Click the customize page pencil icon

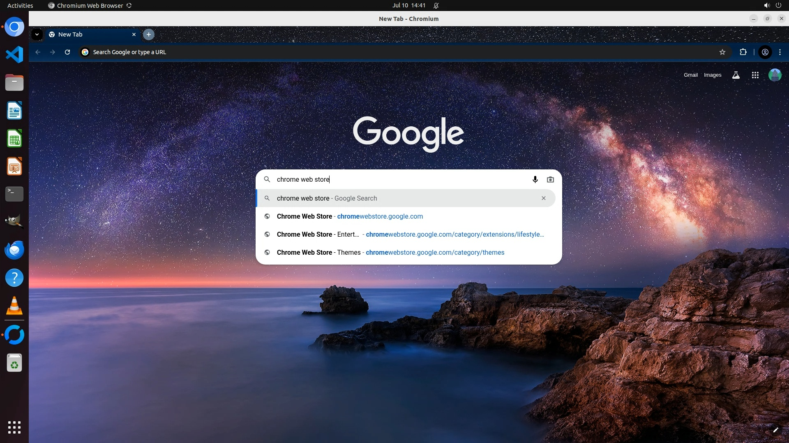pyautogui.click(x=775, y=430)
